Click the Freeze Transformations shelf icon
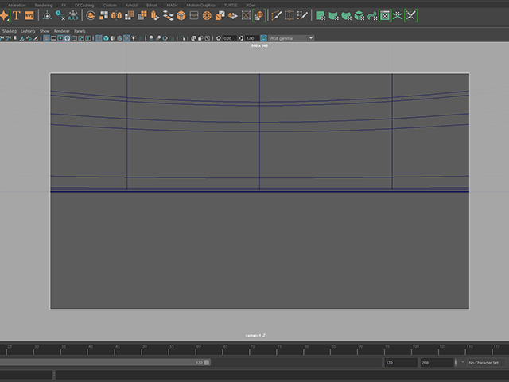 pyautogui.click(x=73, y=15)
